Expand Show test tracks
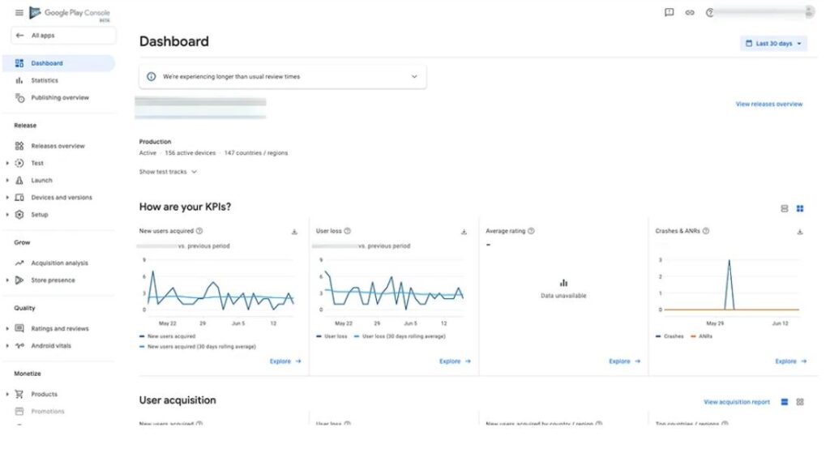 (168, 172)
